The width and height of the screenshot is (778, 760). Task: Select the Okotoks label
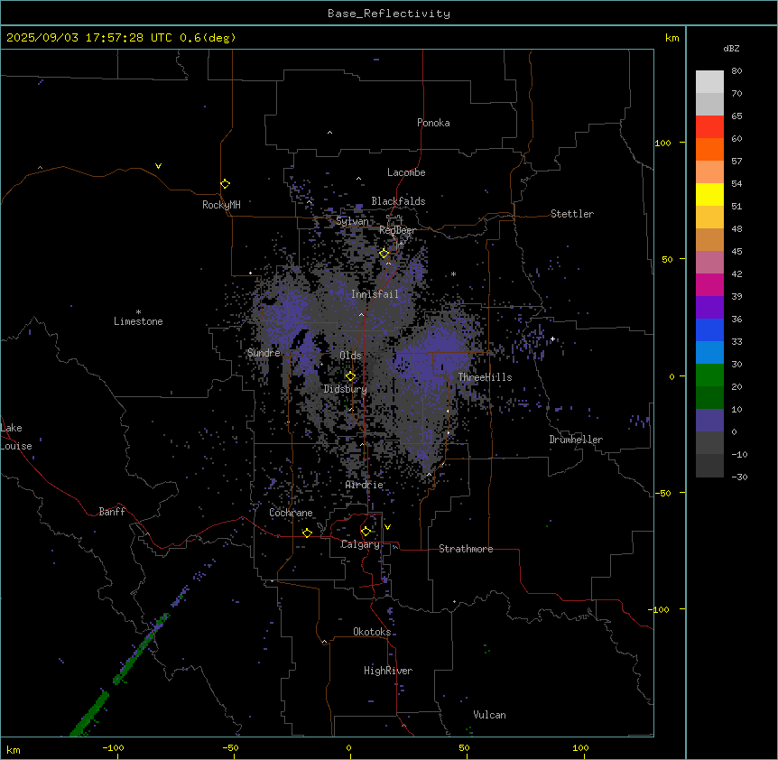click(x=372, y=632)
